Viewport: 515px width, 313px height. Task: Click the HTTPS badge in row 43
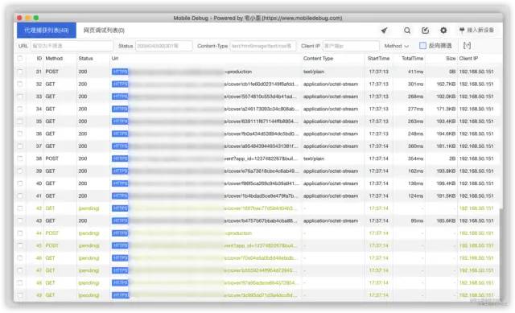click(120, 220)
